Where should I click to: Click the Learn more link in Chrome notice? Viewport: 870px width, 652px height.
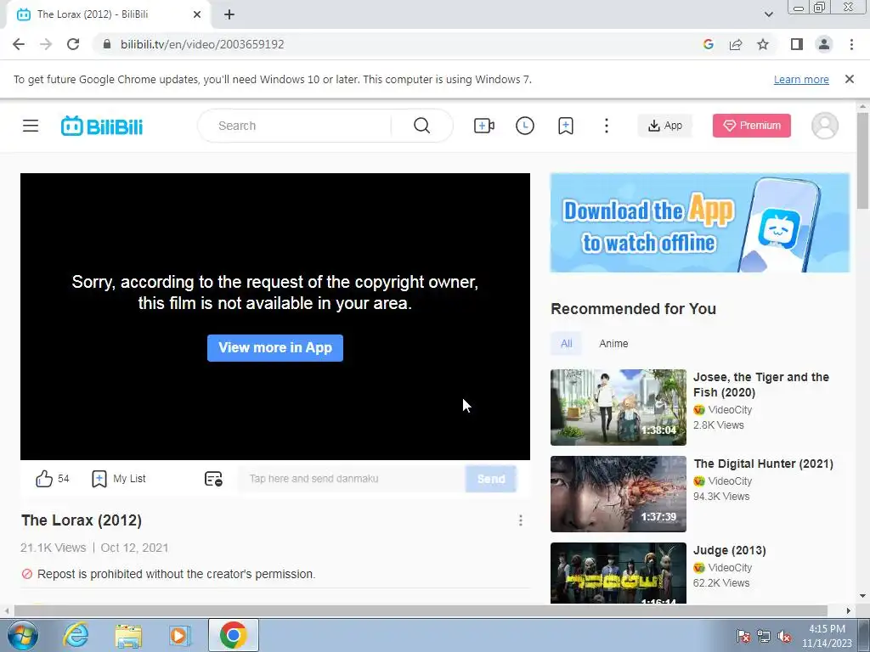click(x=801, y=79)
